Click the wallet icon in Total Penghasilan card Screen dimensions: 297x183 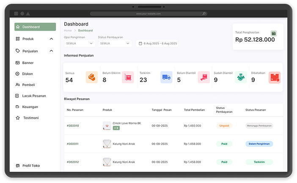tap(273, 33)
